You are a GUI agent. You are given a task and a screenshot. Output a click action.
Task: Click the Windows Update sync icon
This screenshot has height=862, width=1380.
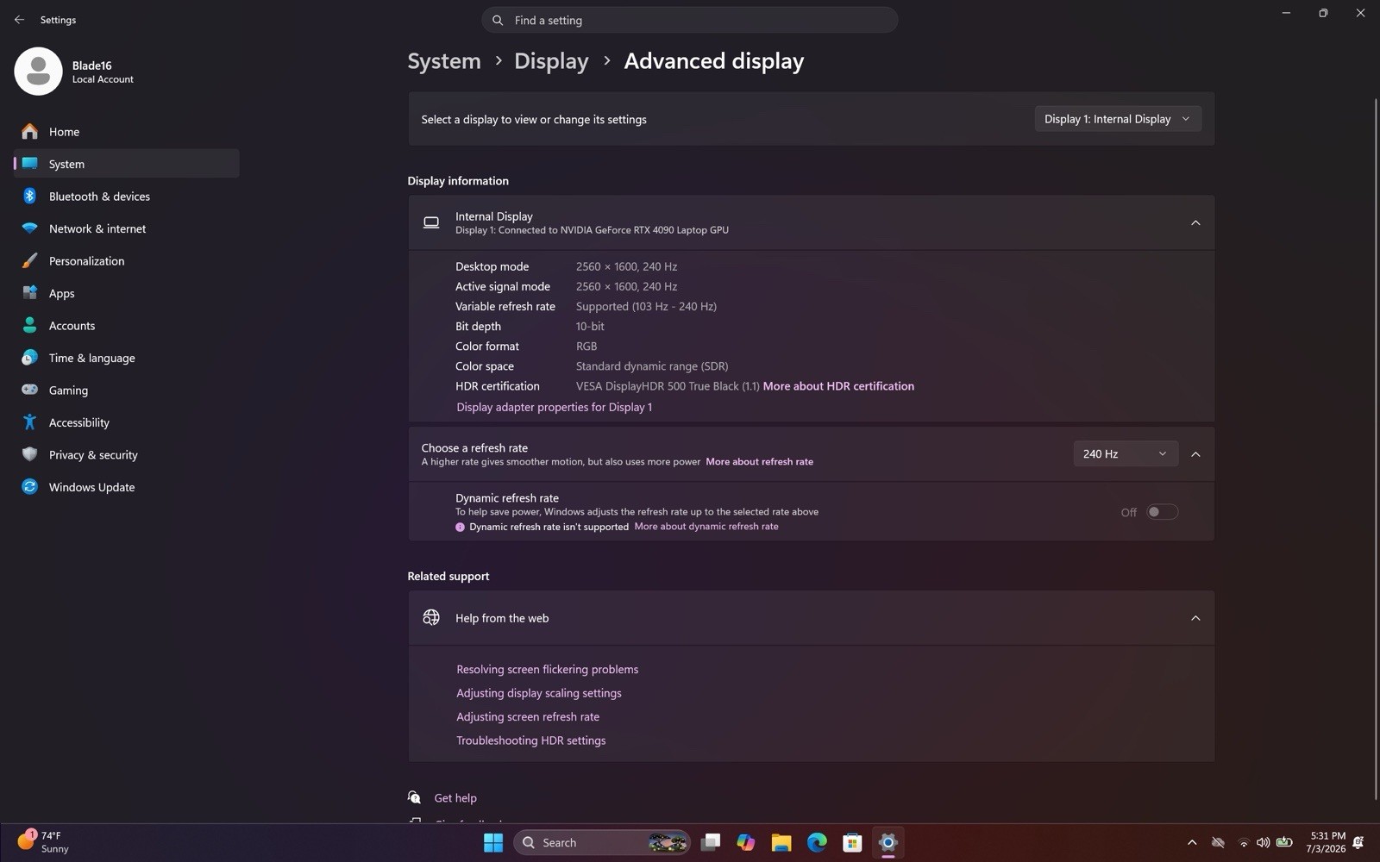[x=29, y=487]
